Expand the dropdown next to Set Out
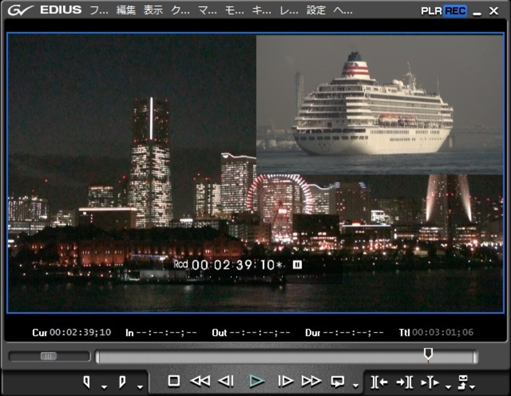511x396 pixels. coord(140,387)
